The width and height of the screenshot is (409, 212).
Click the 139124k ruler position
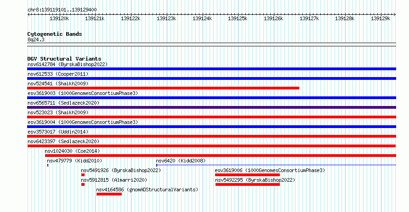point(202,18)
